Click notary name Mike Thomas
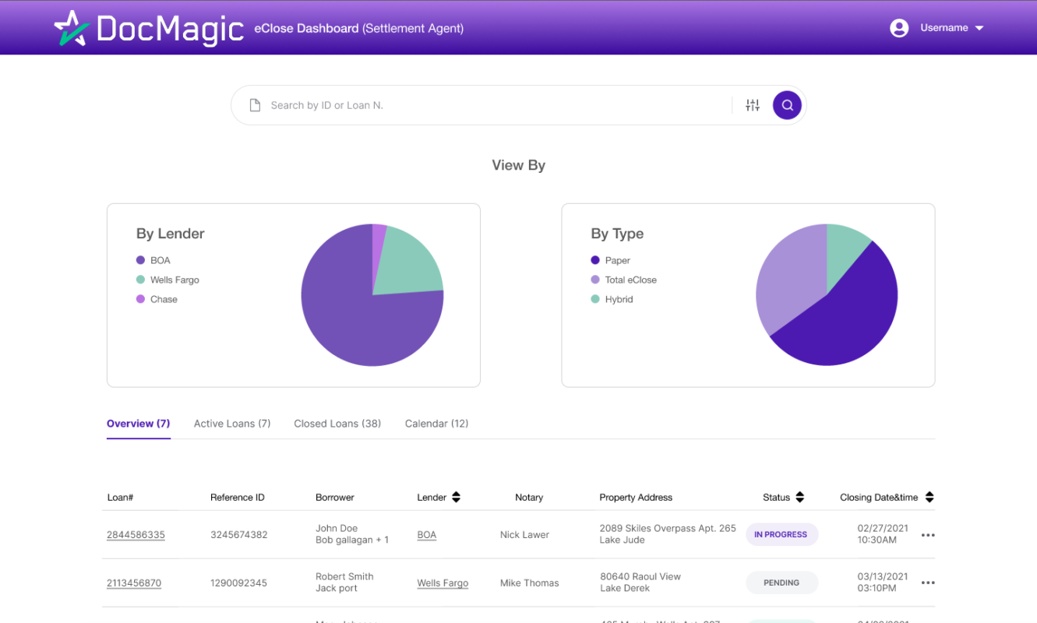Image resolution: width=1037 pixels, height=623 pixels. coord(530,583)
